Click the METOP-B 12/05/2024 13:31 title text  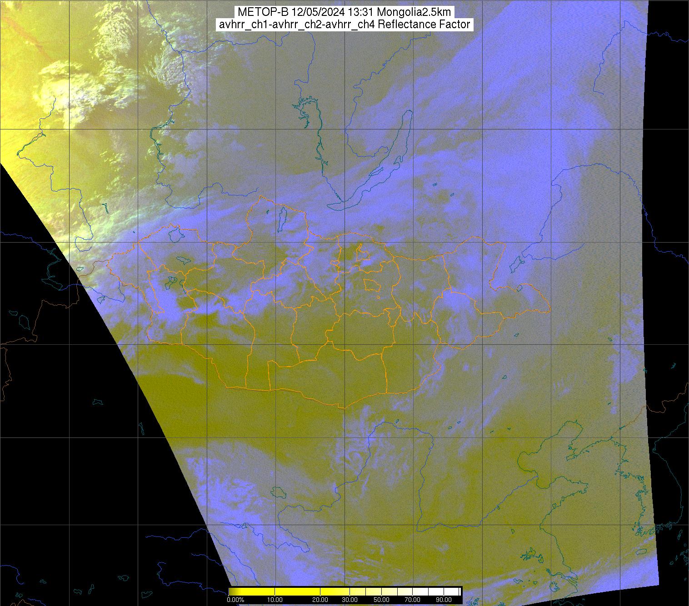344,12
